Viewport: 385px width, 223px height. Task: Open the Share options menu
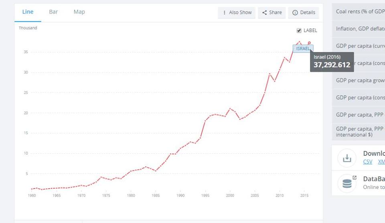pyautogui.click(x=272, y=12)
